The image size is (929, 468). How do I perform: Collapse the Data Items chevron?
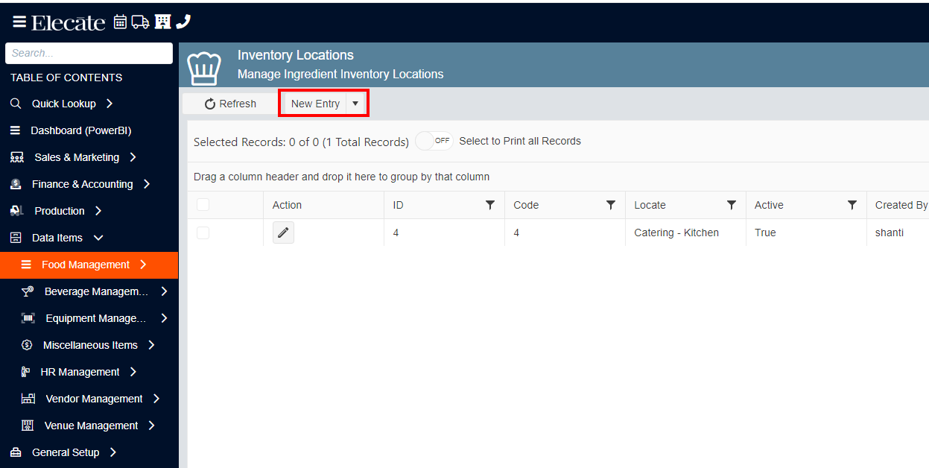[x=98, y=238]
